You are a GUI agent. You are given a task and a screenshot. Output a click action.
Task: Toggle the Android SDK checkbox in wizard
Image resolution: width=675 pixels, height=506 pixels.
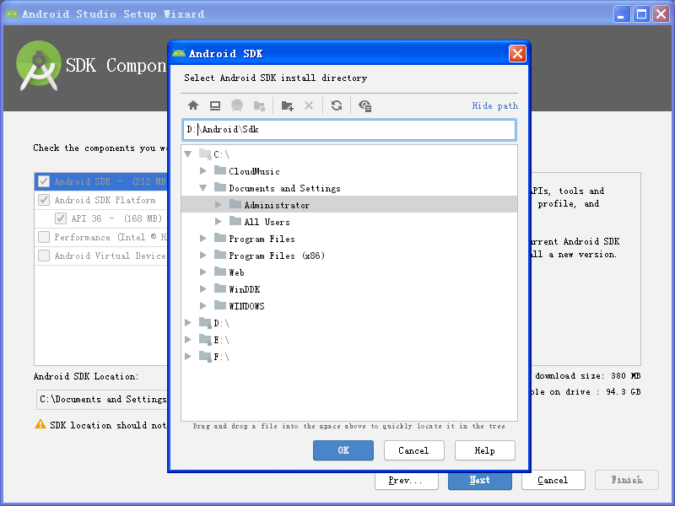(44, 181)
